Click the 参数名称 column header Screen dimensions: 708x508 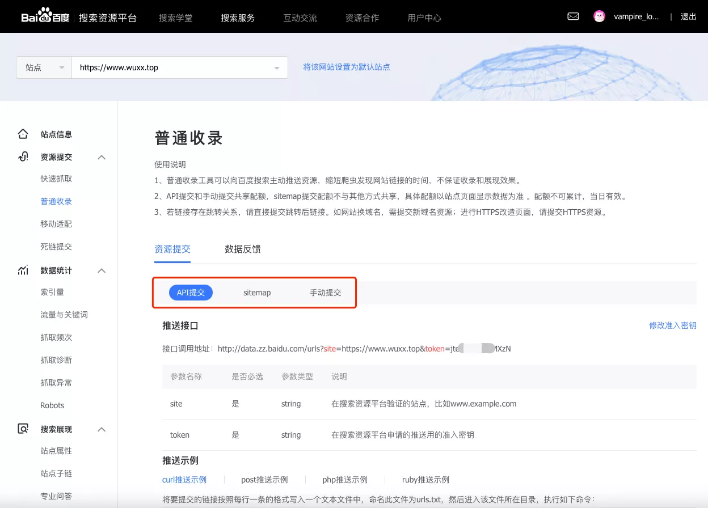click(186, 376)
